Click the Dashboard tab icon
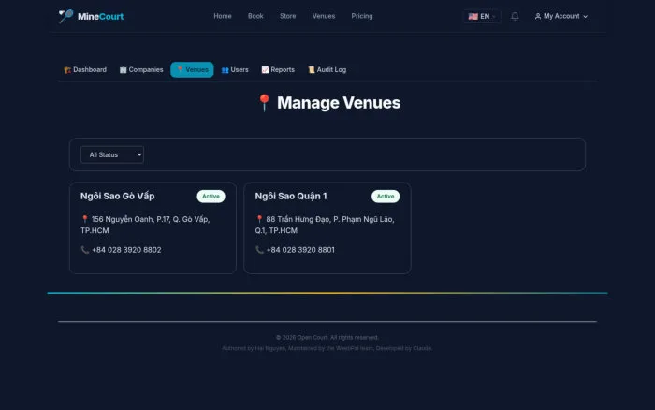The image size is (655, 410). click(x=67, y=70)
